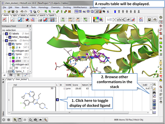Image resolution: width=165 pixels, height=124 pixels.
Task: Switch to the chem table tab
Action: pyautogui.click(x=9, y=79)
